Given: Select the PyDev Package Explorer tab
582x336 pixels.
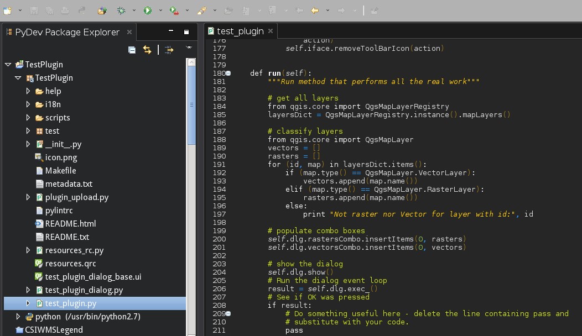Looking at the screenshot, I should [x=67, y=32].
